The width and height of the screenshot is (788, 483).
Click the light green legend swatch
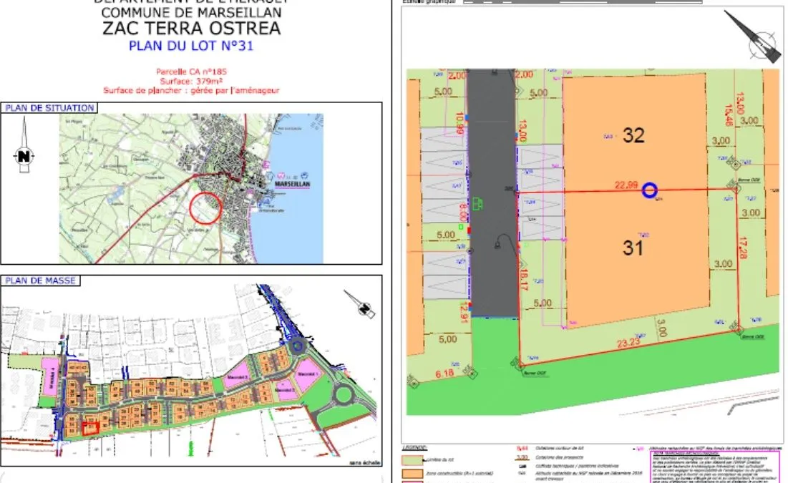pyautogui.click(x=412, y=460)
